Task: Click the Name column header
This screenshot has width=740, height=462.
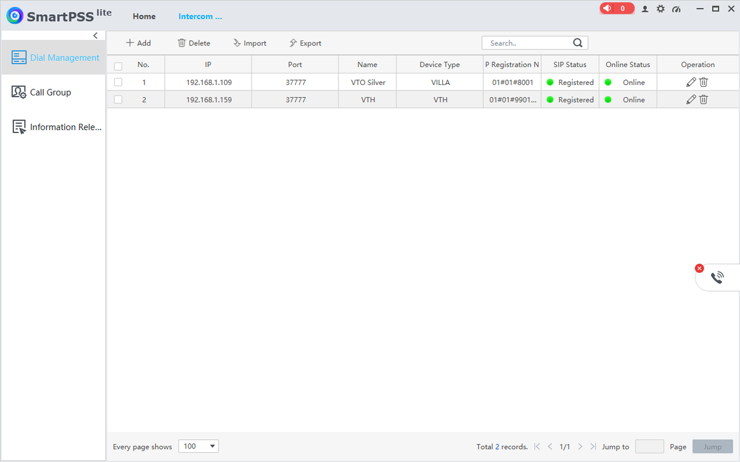Action: (x=368, y=65)
